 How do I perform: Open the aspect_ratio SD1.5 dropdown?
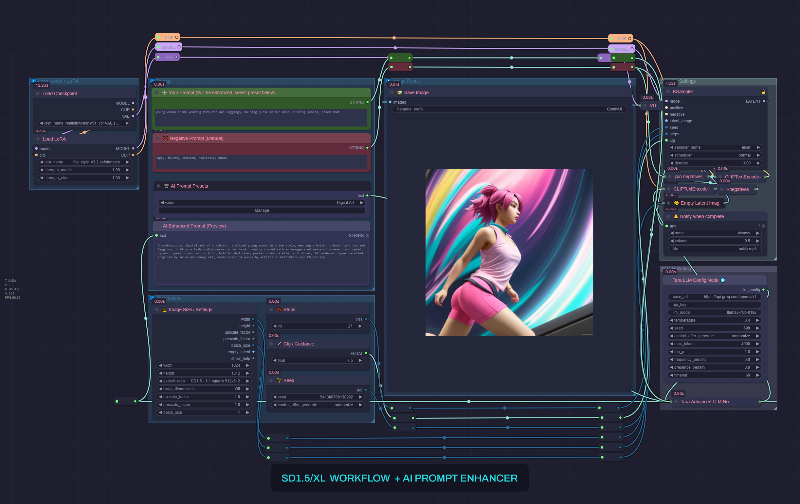[x=204, y=381]
